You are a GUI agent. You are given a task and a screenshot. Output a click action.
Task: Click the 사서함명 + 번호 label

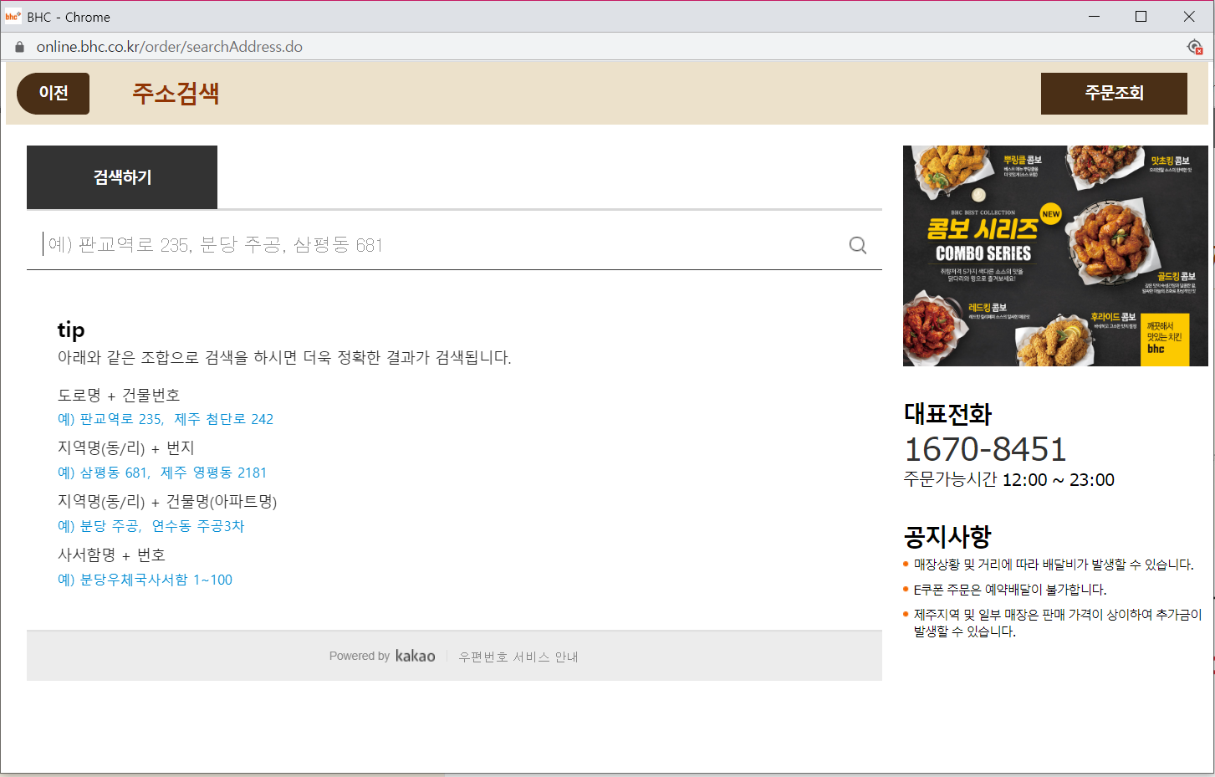pyautogui.click(x=111, y=555)
